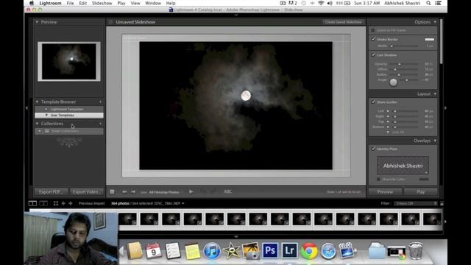Click the stop slideshow square icon in toolbar
Image resolution: width=471 pixels, height=265 pixels.
click(x=112, y=191)
